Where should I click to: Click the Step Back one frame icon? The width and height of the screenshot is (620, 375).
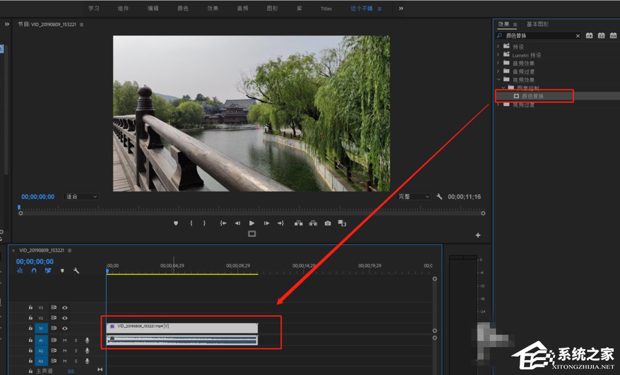[x=237, y=223]
